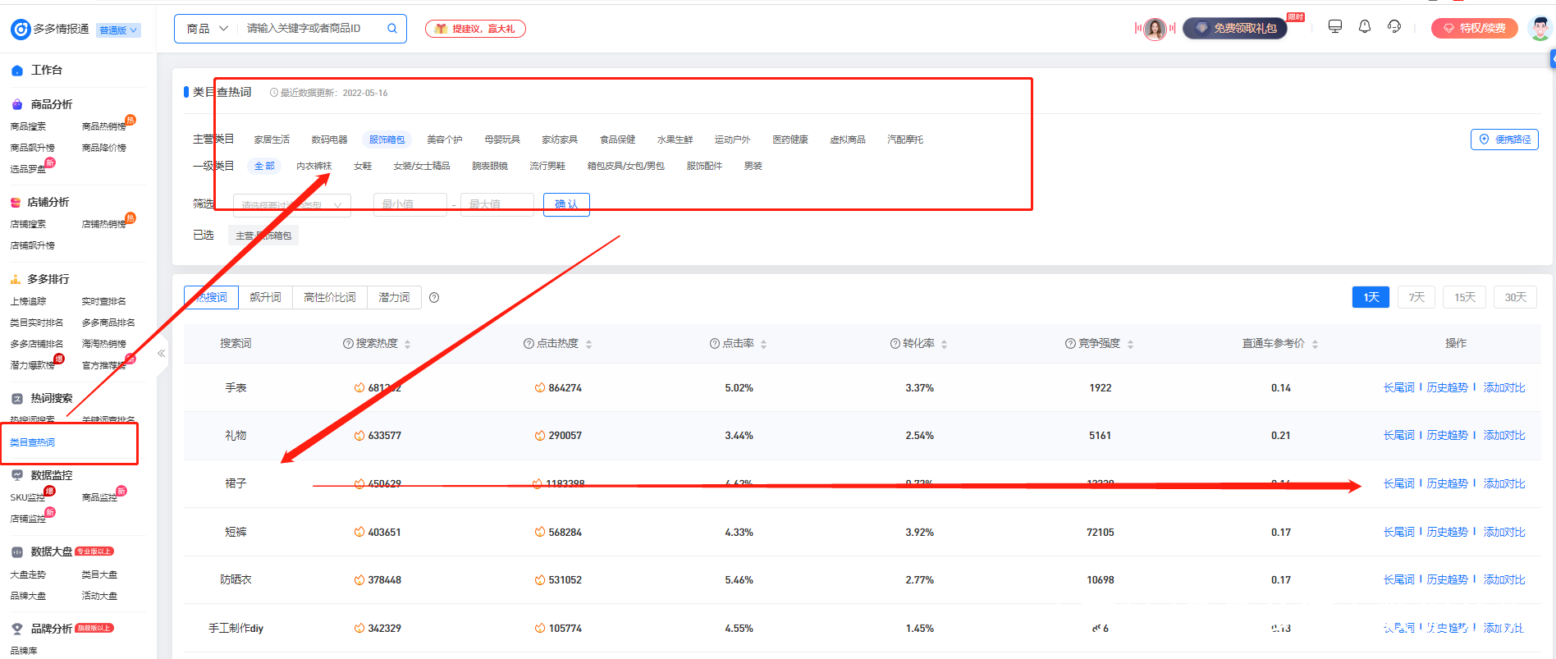The height and width of the screenshot is (659, 1556).
Task: Click the 热词搜索 section icon
Action: (x=17, y=399)
